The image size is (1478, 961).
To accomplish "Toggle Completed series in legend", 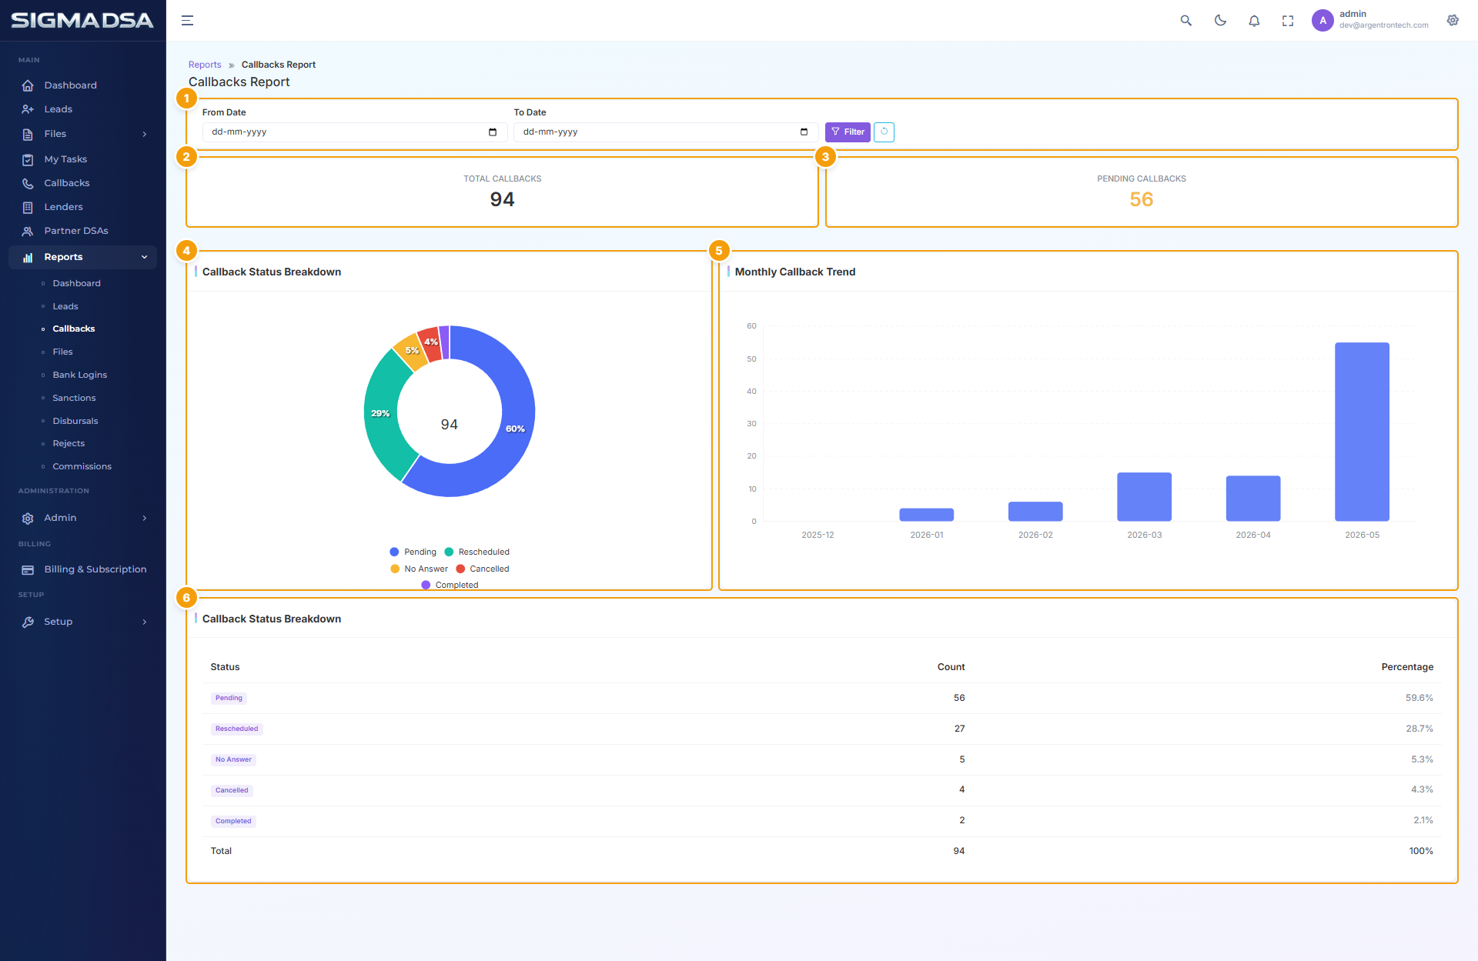I will pos(450,585).
